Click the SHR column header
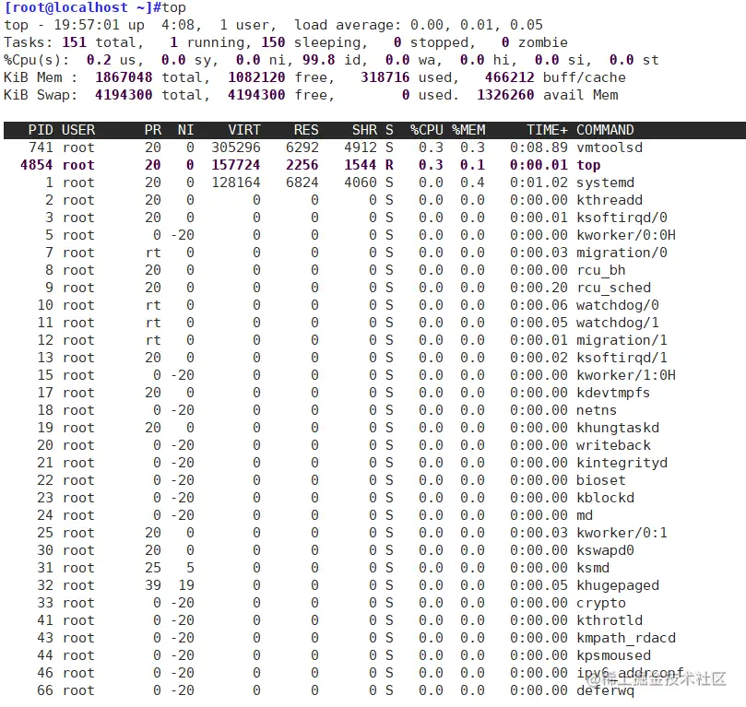This screenshot has width=746, height=707. click(364, 130)
